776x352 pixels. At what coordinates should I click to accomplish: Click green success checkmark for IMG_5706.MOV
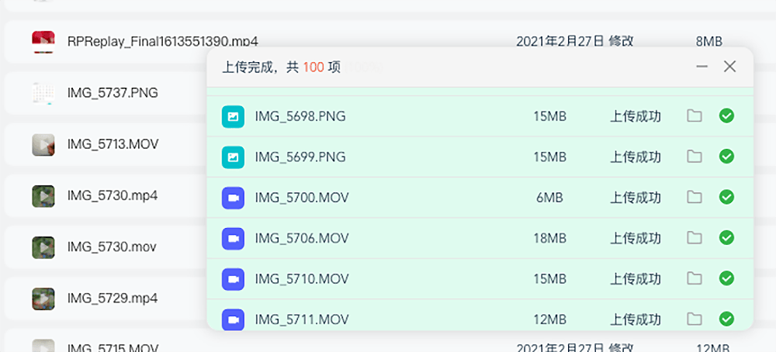726,238
